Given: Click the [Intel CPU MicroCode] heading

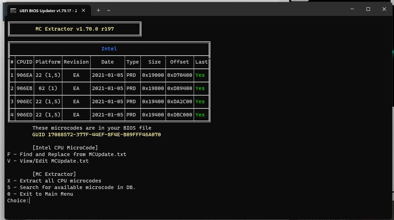Looking at the screenshot, I should point(65,148).
